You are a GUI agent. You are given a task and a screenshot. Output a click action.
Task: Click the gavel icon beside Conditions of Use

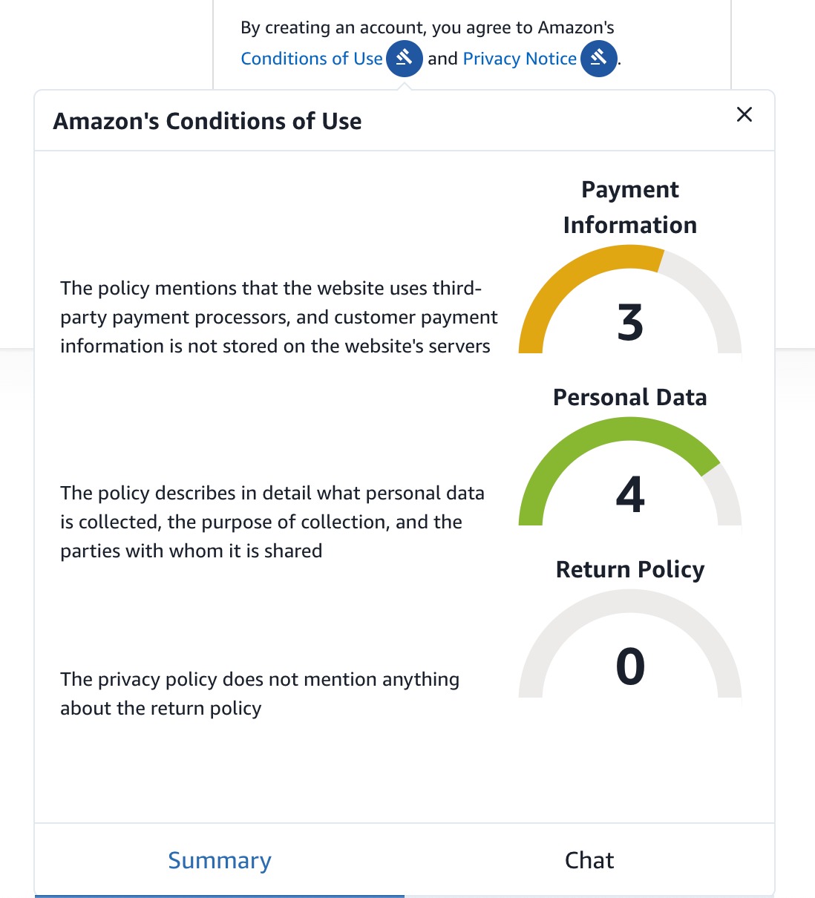(x=405, y=58)
